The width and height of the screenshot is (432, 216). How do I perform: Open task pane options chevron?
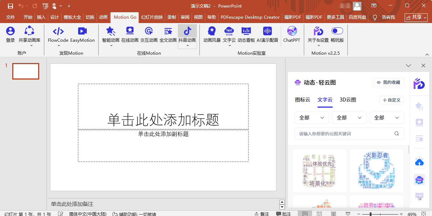coord(408,66)
